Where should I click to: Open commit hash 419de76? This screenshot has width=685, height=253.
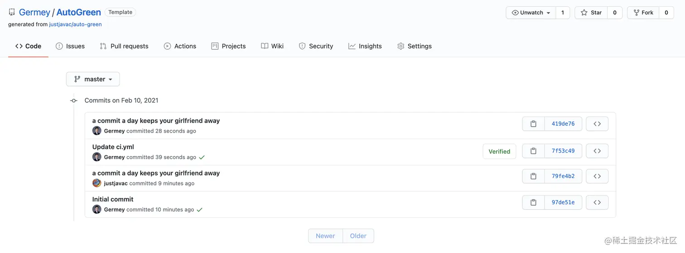(x=563, y=124)
